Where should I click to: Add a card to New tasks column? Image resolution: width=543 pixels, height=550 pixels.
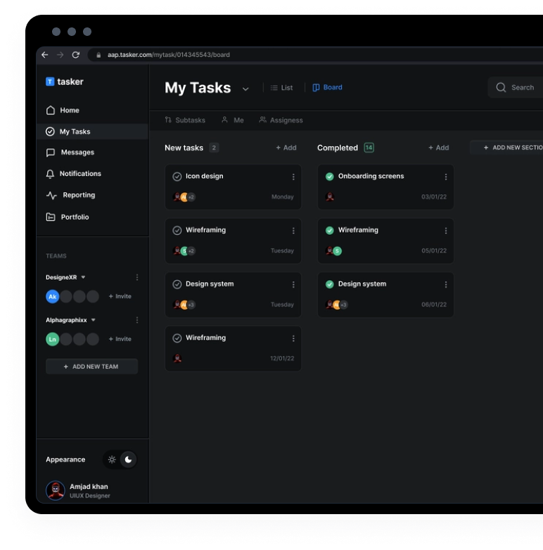pyautogui.click(x=286, y=148)
